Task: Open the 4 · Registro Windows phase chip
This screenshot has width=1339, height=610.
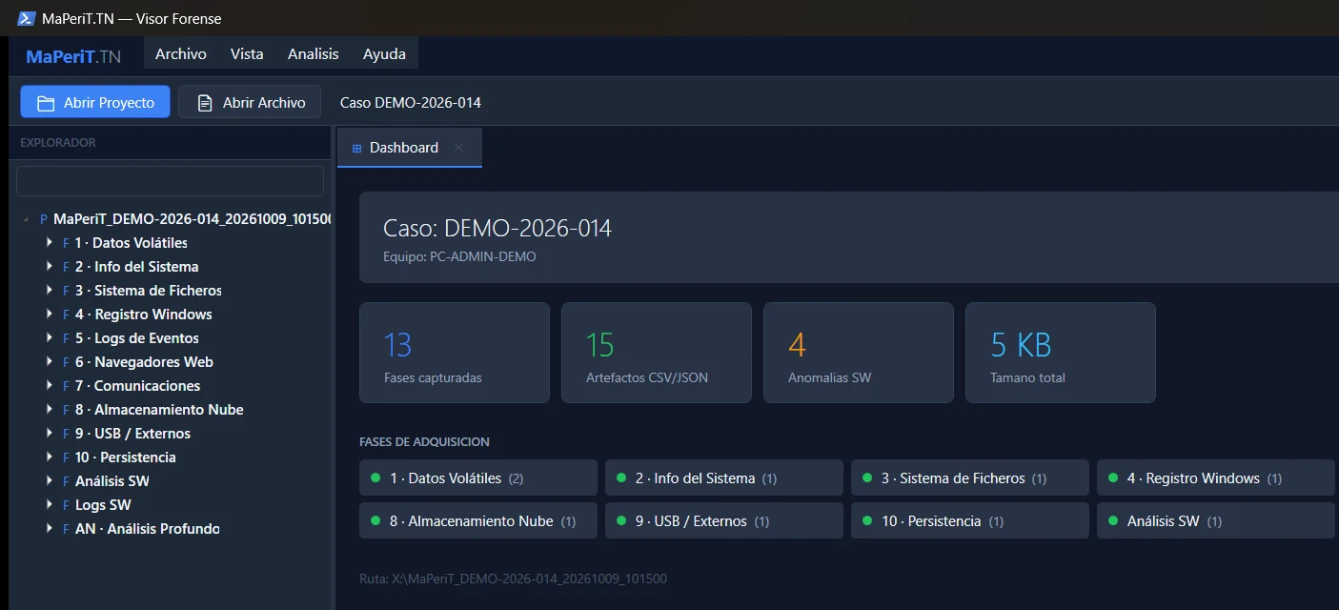Action: click(1216, 478)
